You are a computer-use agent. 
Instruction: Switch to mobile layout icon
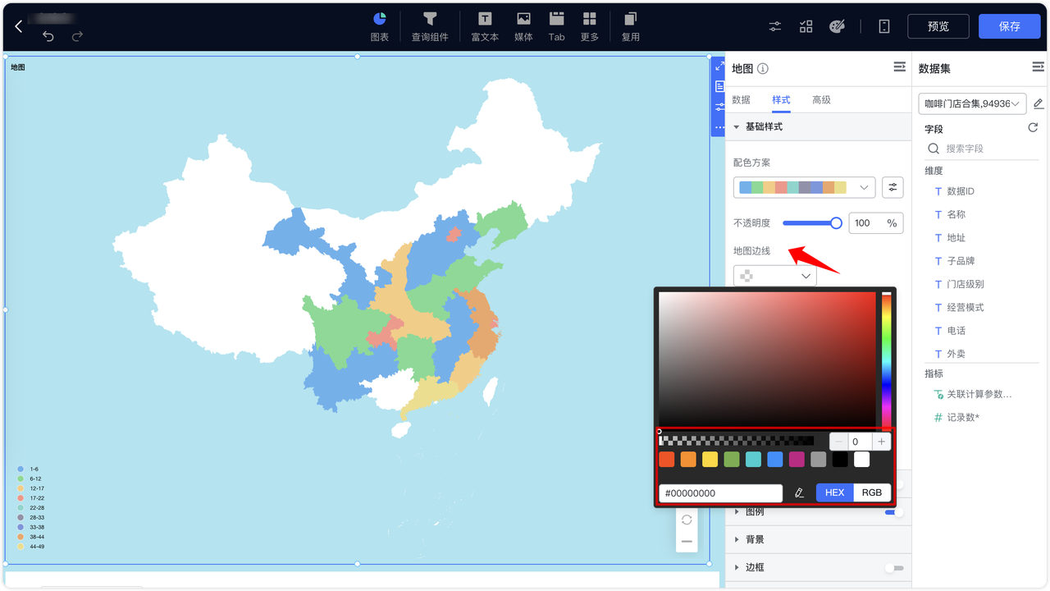click(x=884, y=26)
